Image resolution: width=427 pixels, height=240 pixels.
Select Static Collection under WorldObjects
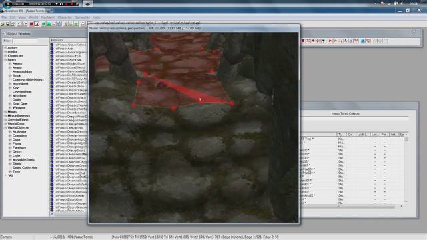click(x=25, y=167)
